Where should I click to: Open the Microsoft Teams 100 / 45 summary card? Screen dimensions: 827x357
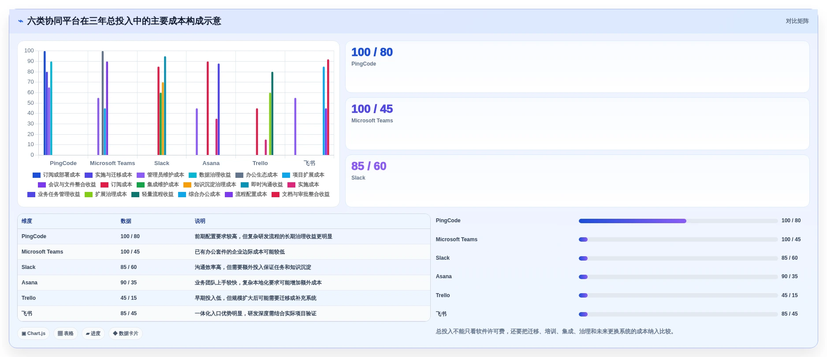click(x=577, y=124)
